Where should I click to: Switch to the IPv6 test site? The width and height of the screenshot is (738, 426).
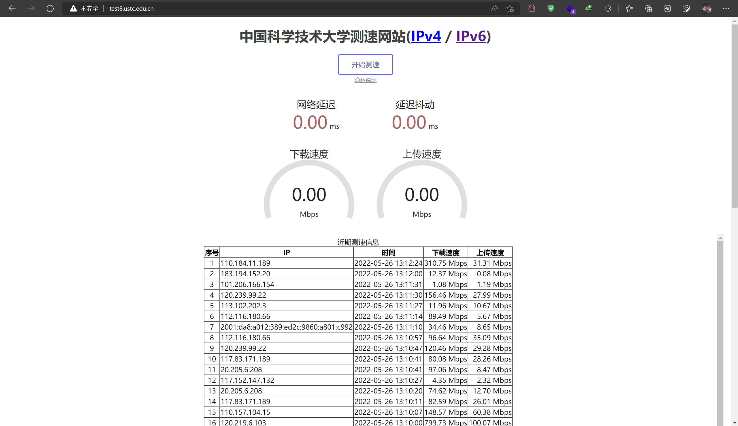click(x=471, y=37)
